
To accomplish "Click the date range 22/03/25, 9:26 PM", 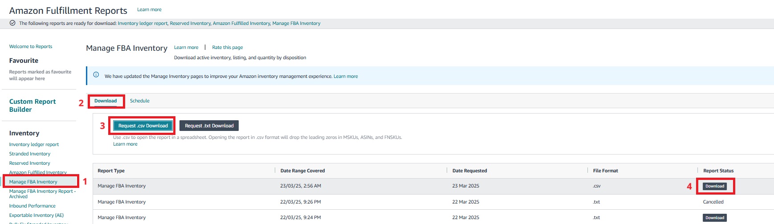I will tap(301, 202).
